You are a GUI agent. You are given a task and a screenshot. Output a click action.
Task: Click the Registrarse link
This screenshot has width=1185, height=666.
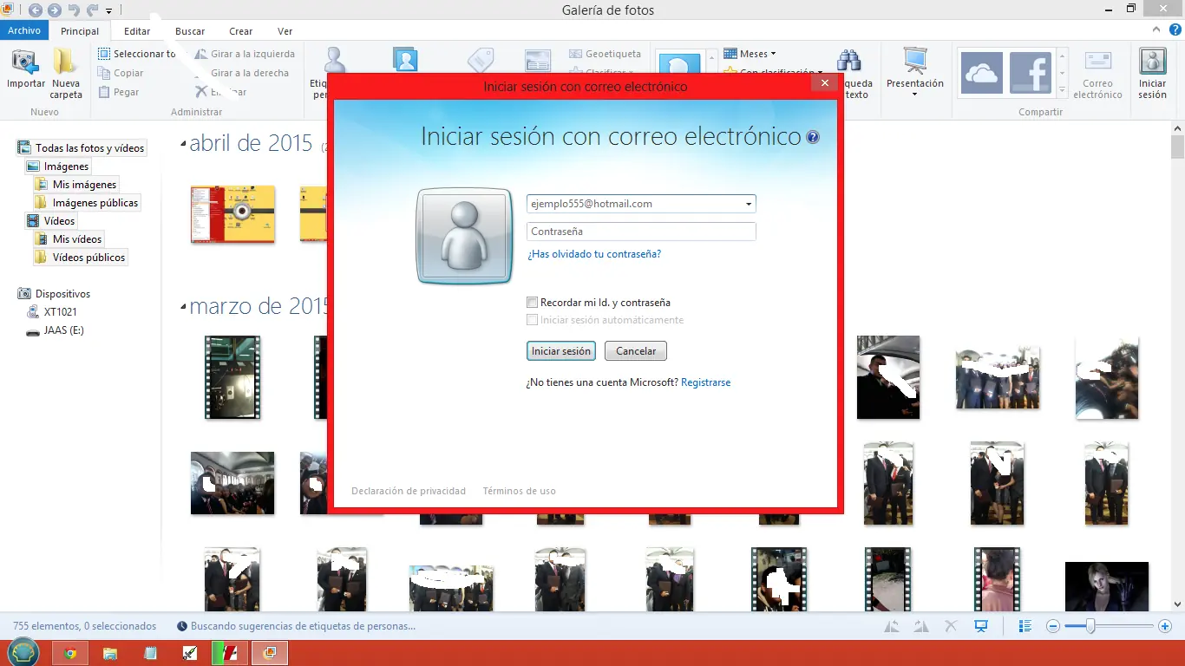pyautogui.click(x=706, y=382)
